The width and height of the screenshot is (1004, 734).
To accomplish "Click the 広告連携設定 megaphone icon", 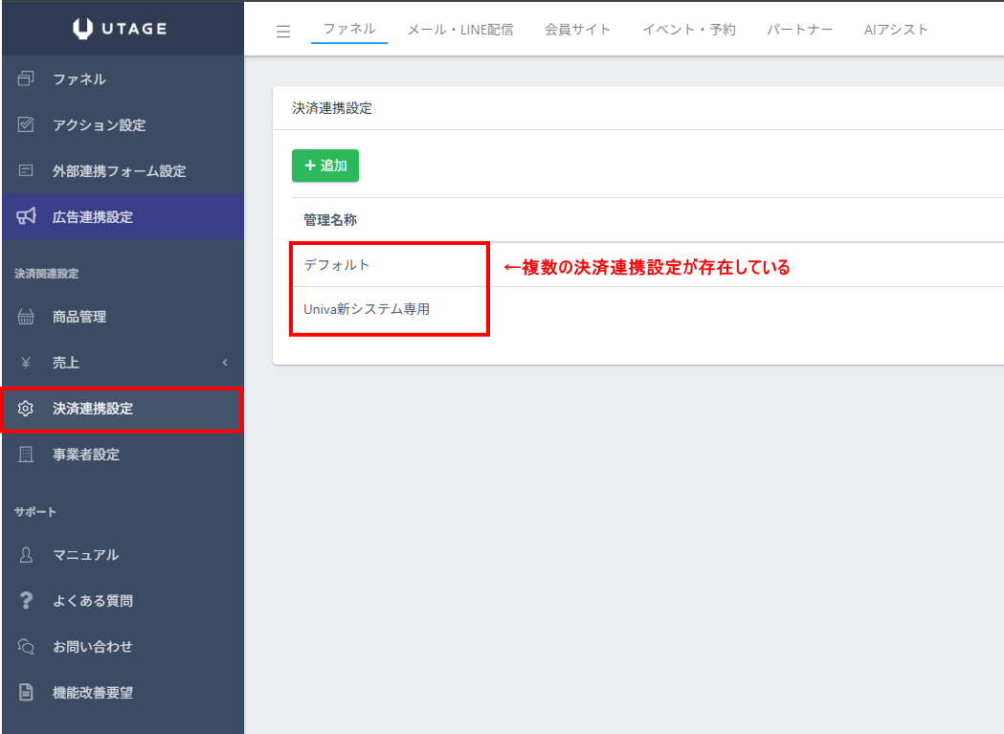I will coord(27,217).
